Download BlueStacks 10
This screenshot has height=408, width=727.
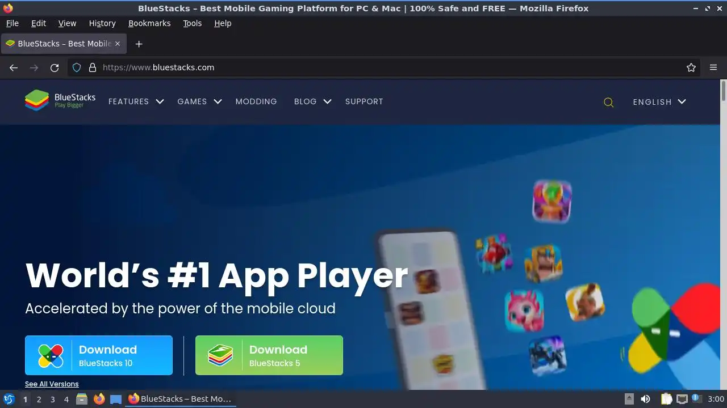99,355
